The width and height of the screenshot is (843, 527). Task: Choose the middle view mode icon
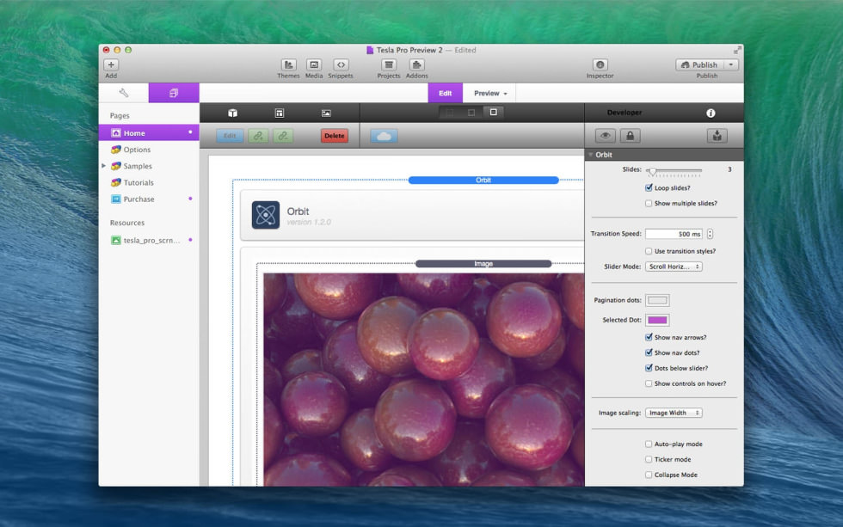471,113
